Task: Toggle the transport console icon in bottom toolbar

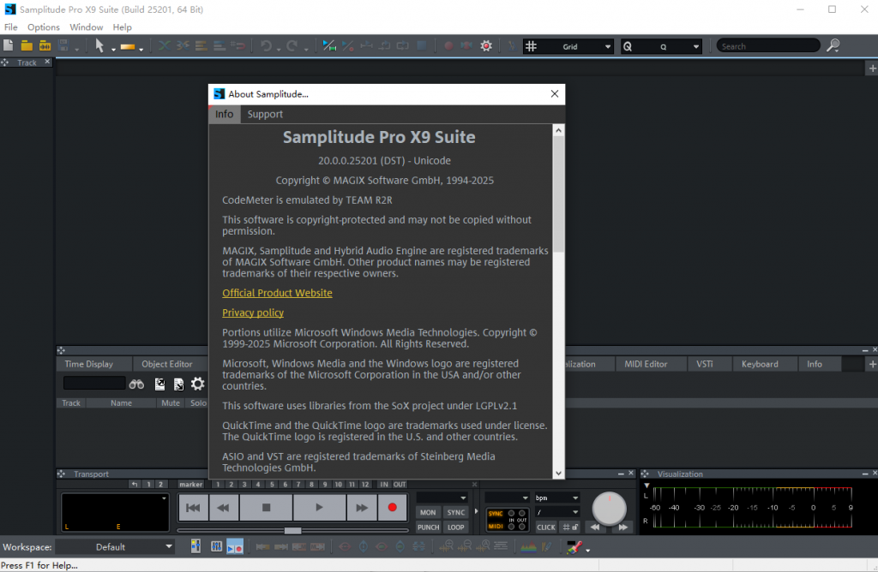Action: click(x=235, y=547)
